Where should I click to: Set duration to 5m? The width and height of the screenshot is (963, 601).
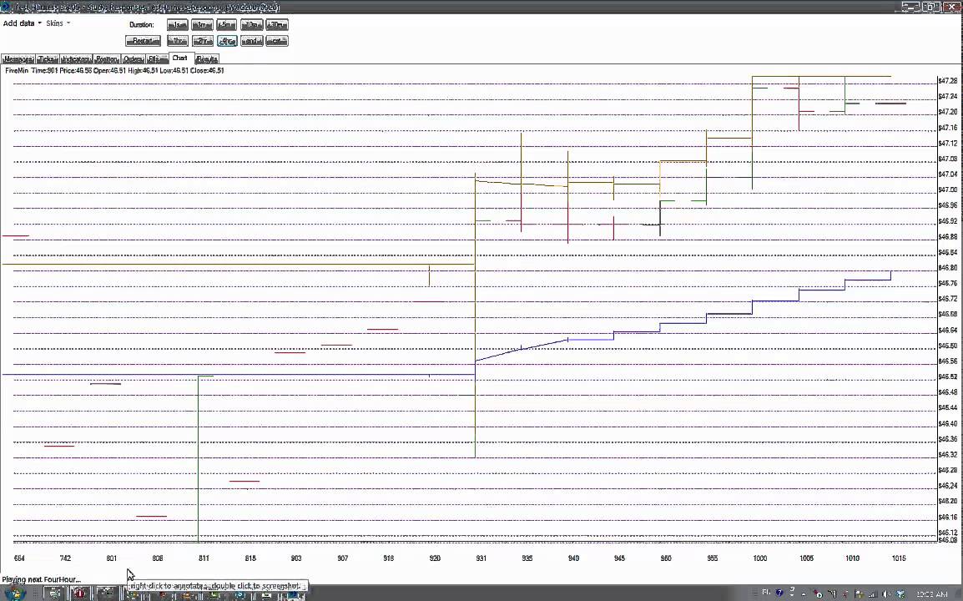tap(227, 25)
